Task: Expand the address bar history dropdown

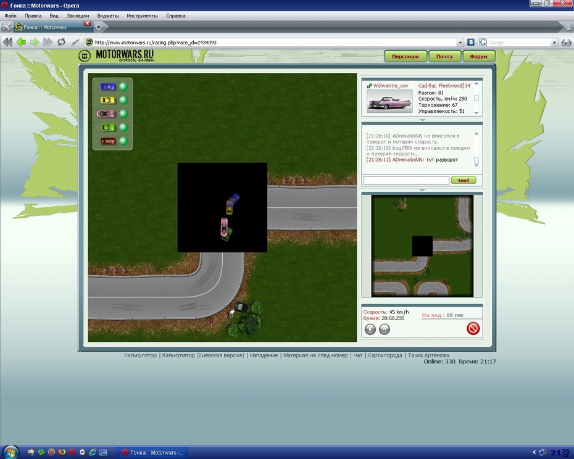Action: point(460,43)
